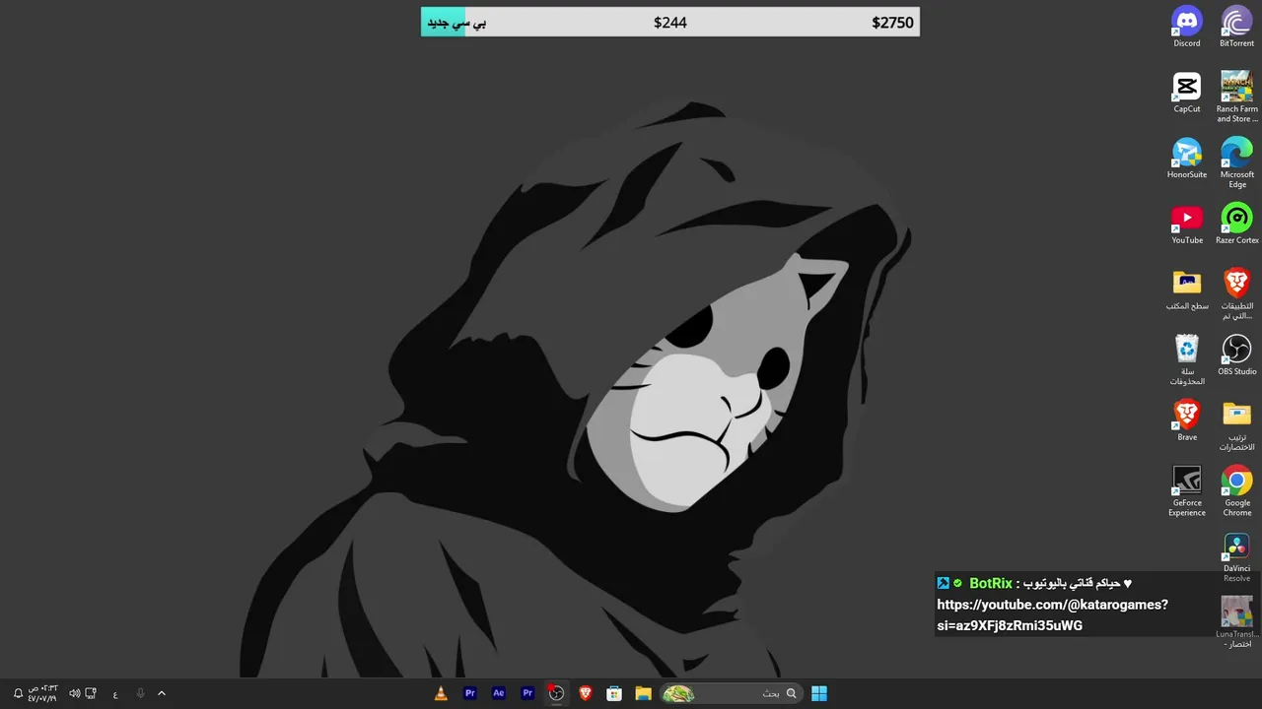Click the $244 donation goal progress bar

point(669,22)
